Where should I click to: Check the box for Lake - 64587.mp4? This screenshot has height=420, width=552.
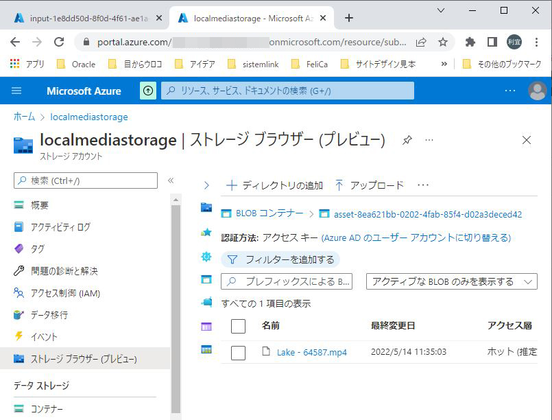pos(238,353)
